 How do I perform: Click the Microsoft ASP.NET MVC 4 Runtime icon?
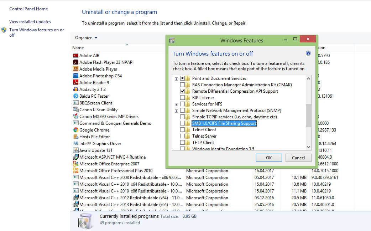pyautogui.click(x=75, y=157)
